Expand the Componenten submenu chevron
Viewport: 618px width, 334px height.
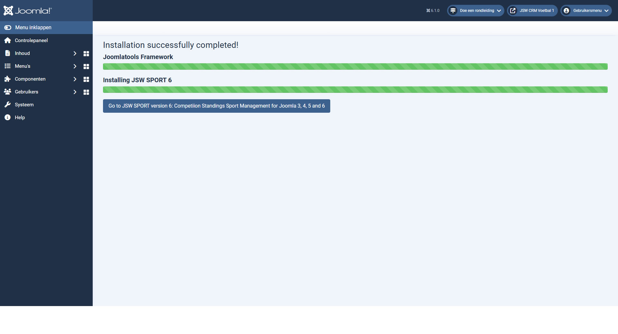[75, 79]
